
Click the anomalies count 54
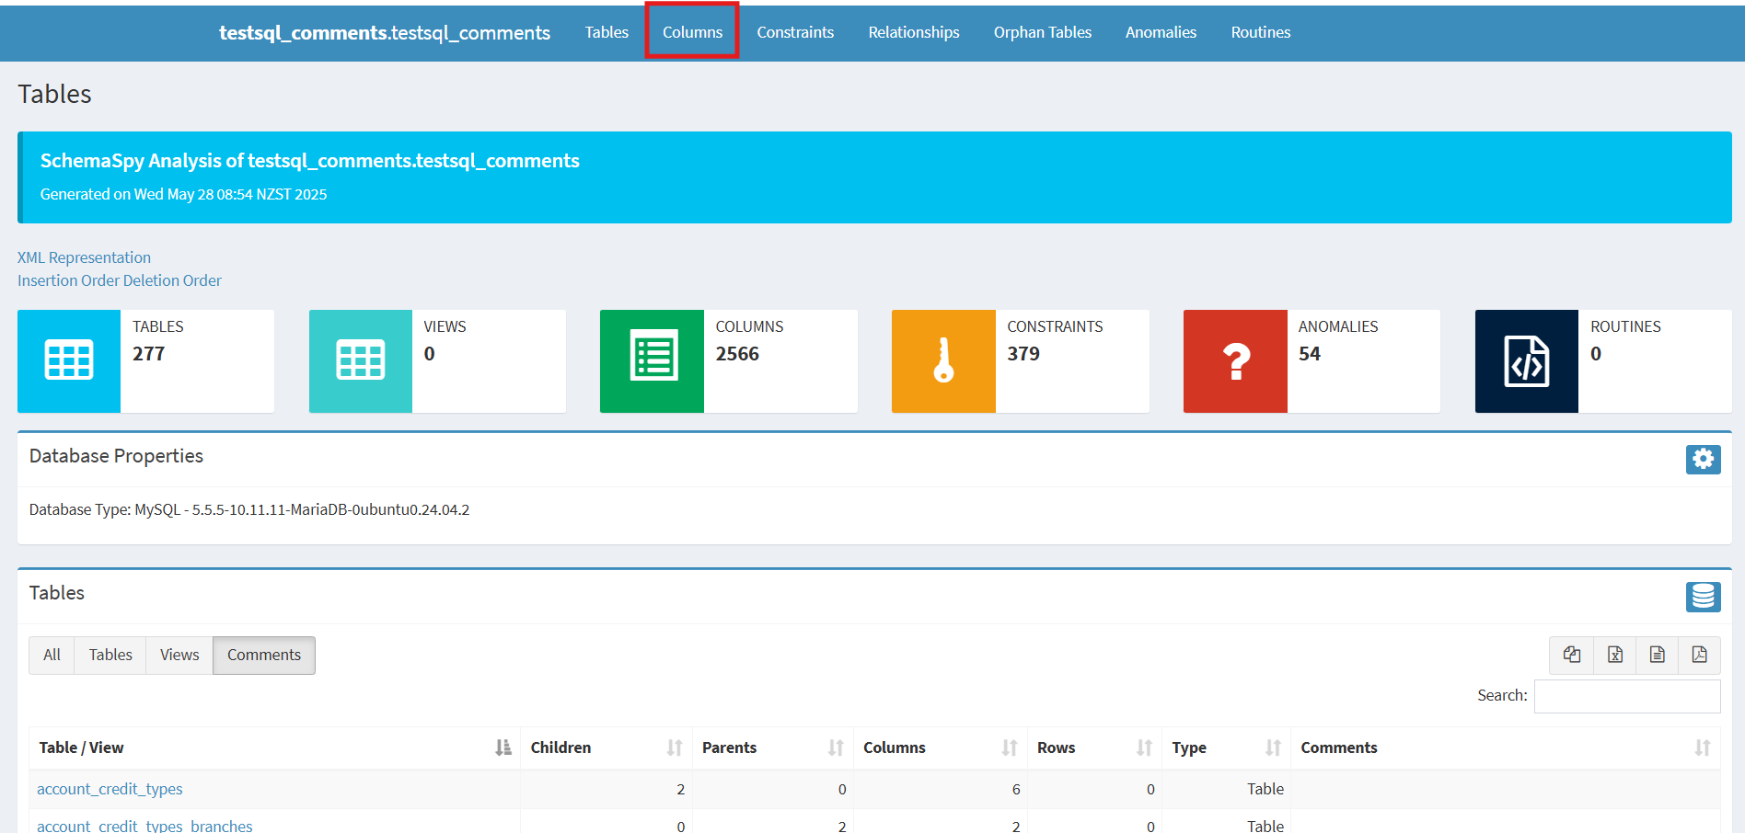click(x=1310, y=354)
